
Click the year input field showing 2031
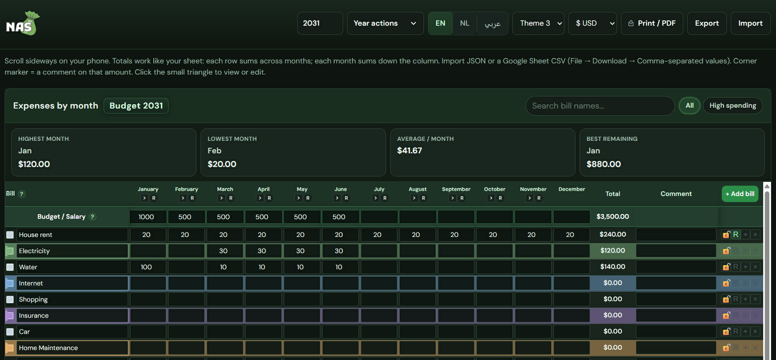(x=320, y=23)
